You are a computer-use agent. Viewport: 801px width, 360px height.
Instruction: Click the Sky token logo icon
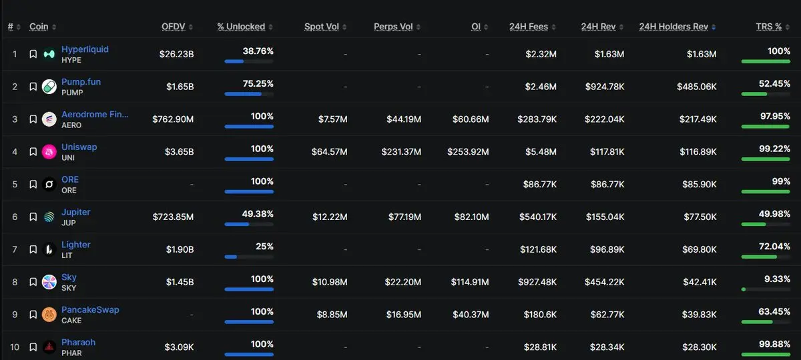tap(49, 282)
